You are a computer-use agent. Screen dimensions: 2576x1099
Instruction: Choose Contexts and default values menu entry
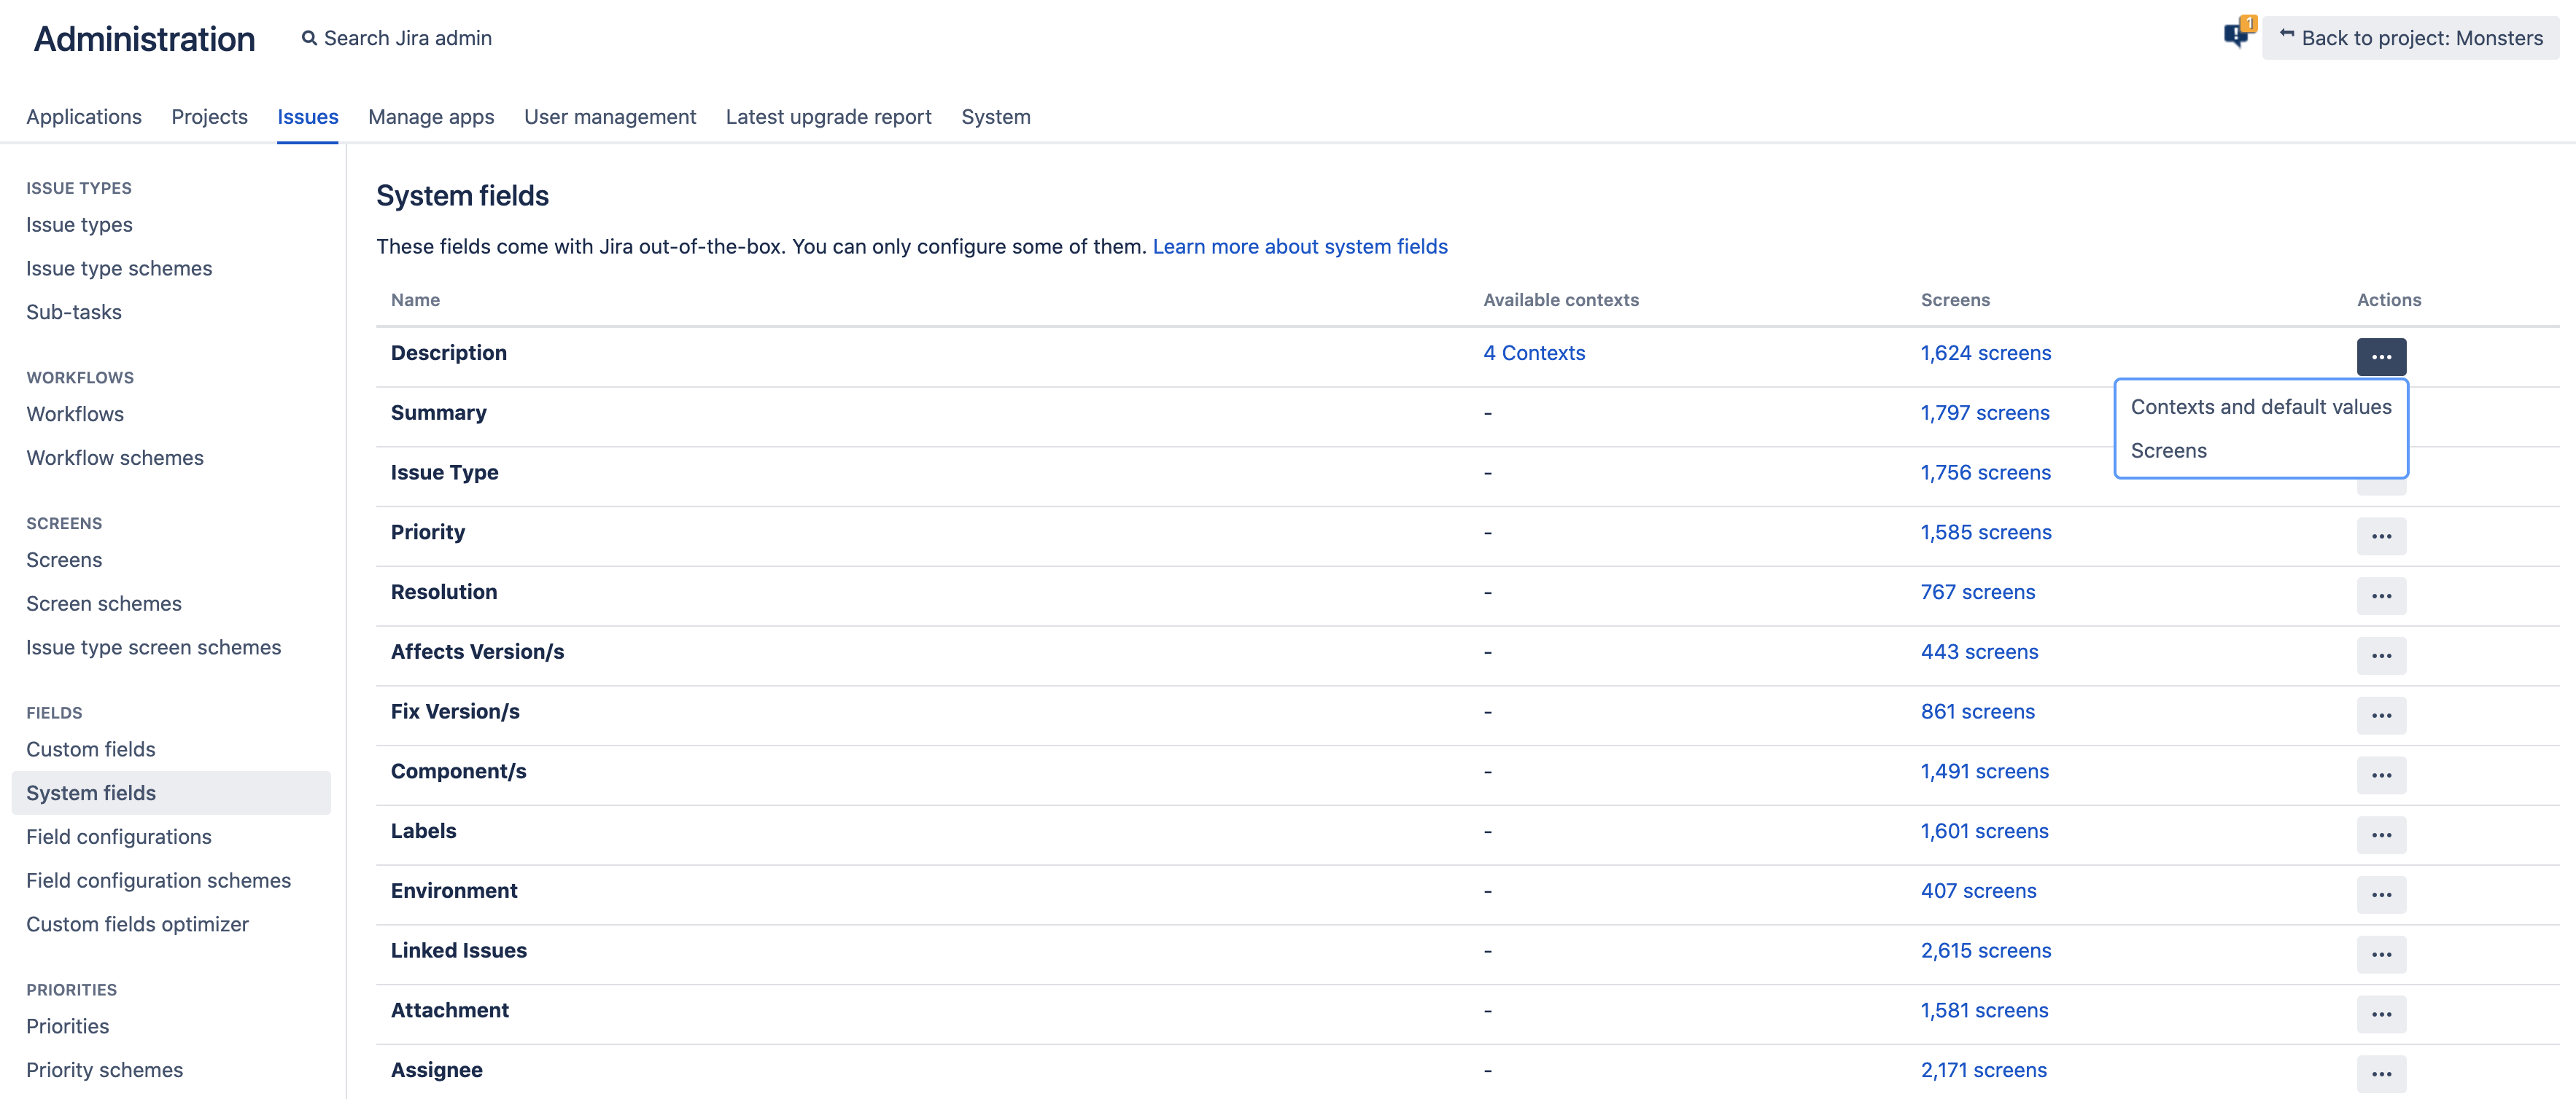click(2261, 407)
